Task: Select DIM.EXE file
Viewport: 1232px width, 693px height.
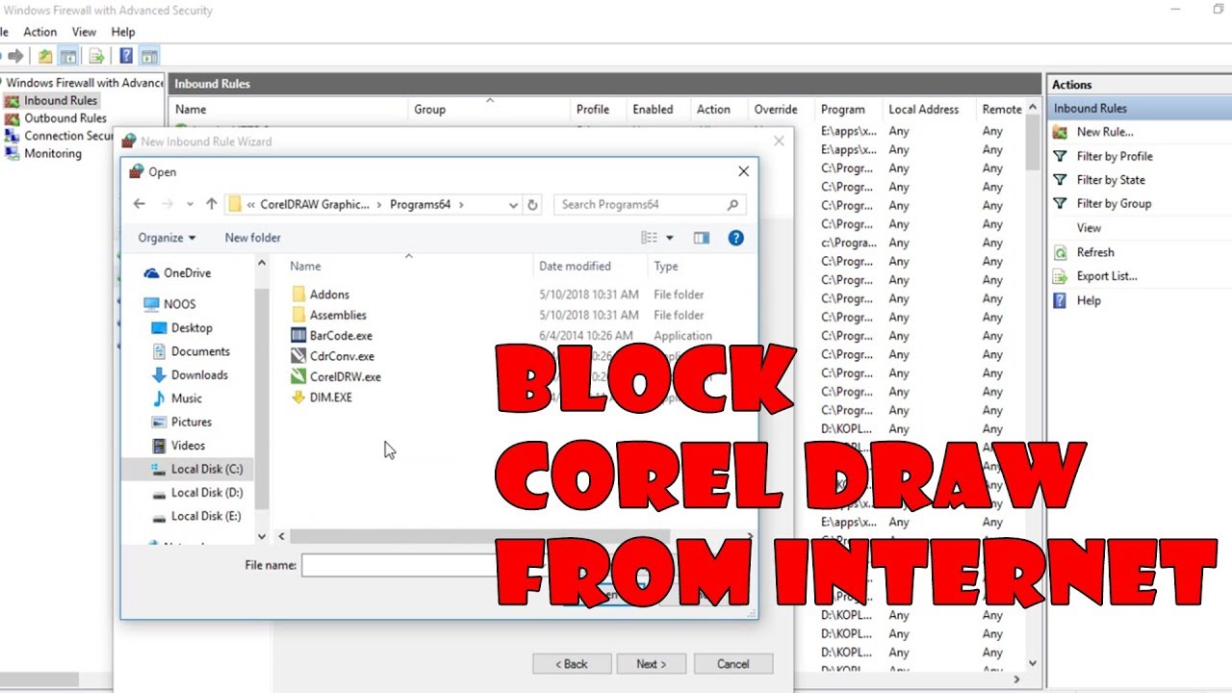Action: 330,398
